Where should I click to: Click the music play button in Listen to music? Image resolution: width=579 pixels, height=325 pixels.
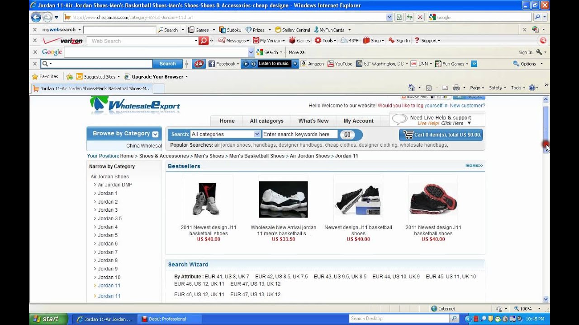click(246, 64)
